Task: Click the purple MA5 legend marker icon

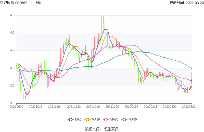Action: pos(71,119)
